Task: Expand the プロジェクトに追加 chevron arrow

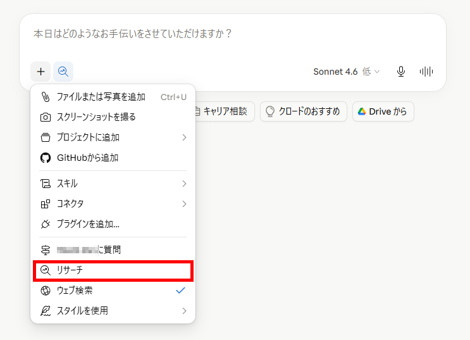Action: tap(184, 137)
